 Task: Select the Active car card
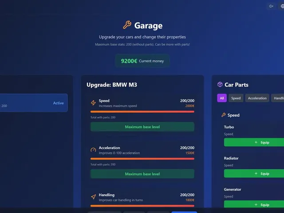click(x=34, y=103)
